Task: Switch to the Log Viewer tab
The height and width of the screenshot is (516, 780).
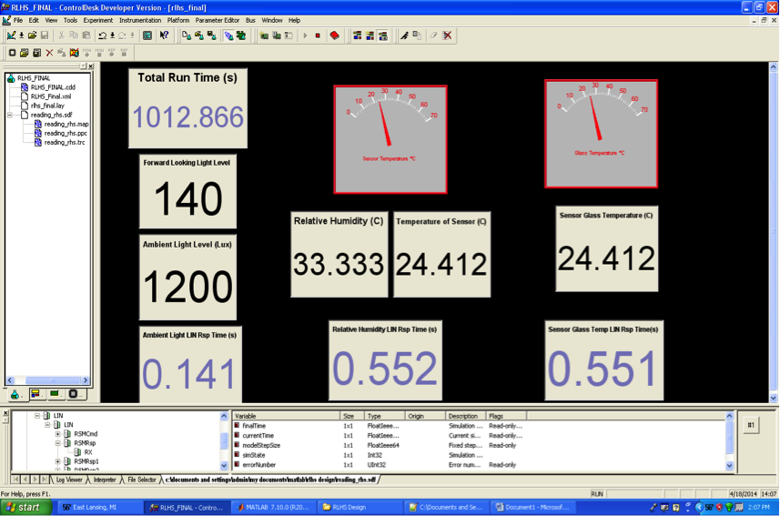Action: (69, 480)
